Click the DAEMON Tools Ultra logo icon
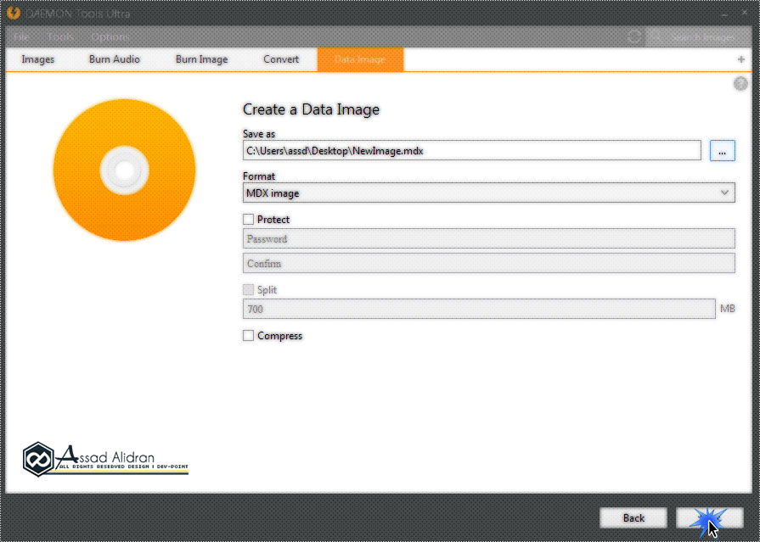Viewport: 760px width, 542px height. coord(14,13)
